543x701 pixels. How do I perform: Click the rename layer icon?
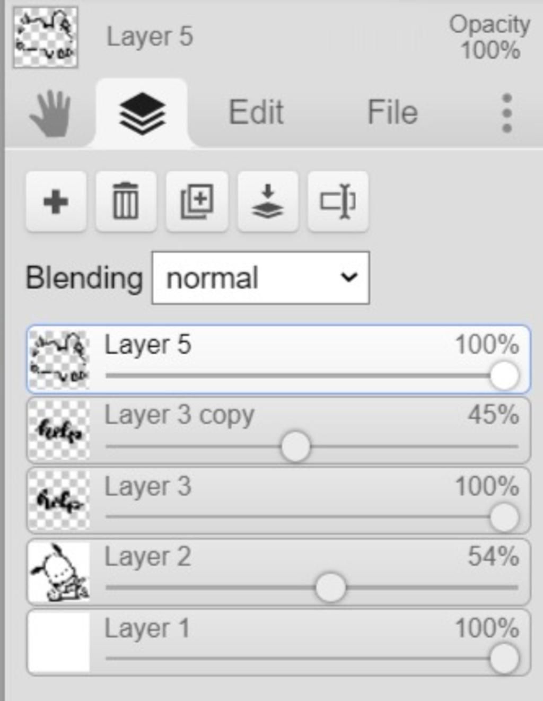(x=338, y=201)
